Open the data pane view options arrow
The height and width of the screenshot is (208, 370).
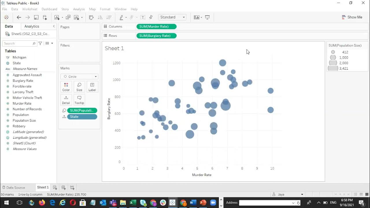coord(52,43)
